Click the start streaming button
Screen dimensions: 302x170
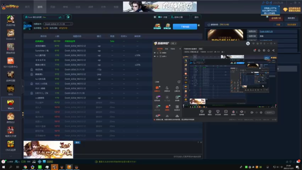point(270,112)
